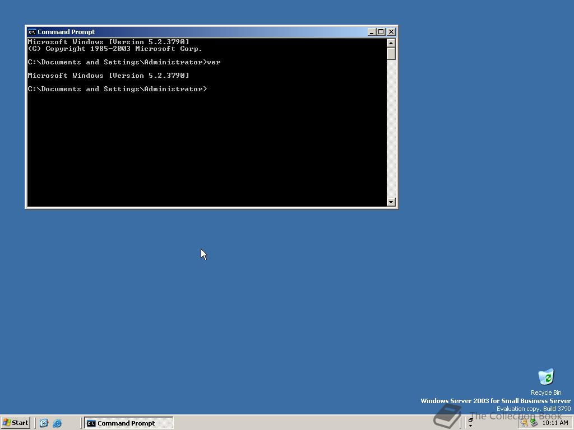
Task: Open the Start menu
Action: pyautogui.click(x=15, y=423)
